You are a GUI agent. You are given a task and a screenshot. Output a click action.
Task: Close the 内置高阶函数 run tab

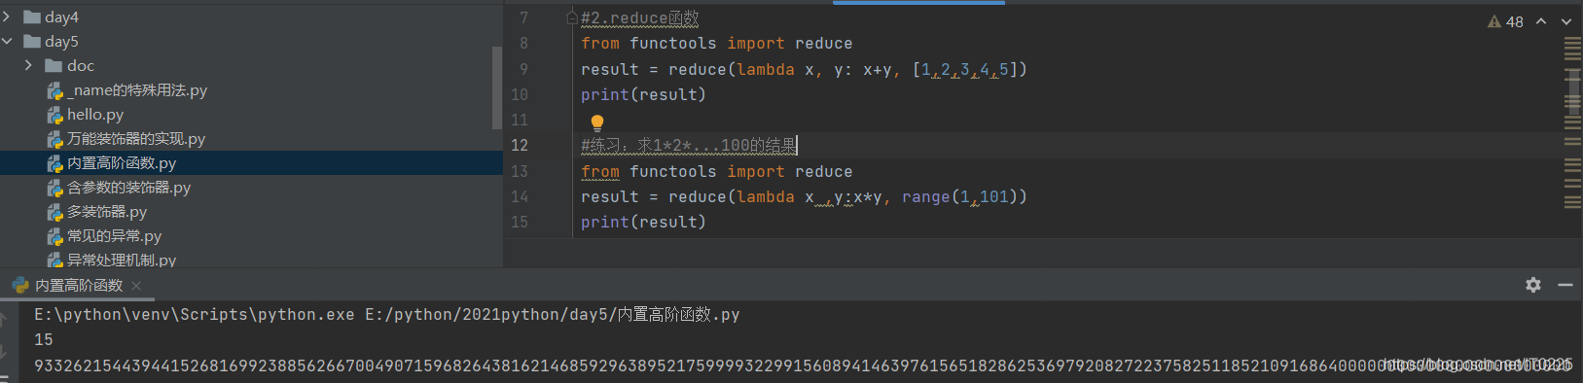point(136,285)
